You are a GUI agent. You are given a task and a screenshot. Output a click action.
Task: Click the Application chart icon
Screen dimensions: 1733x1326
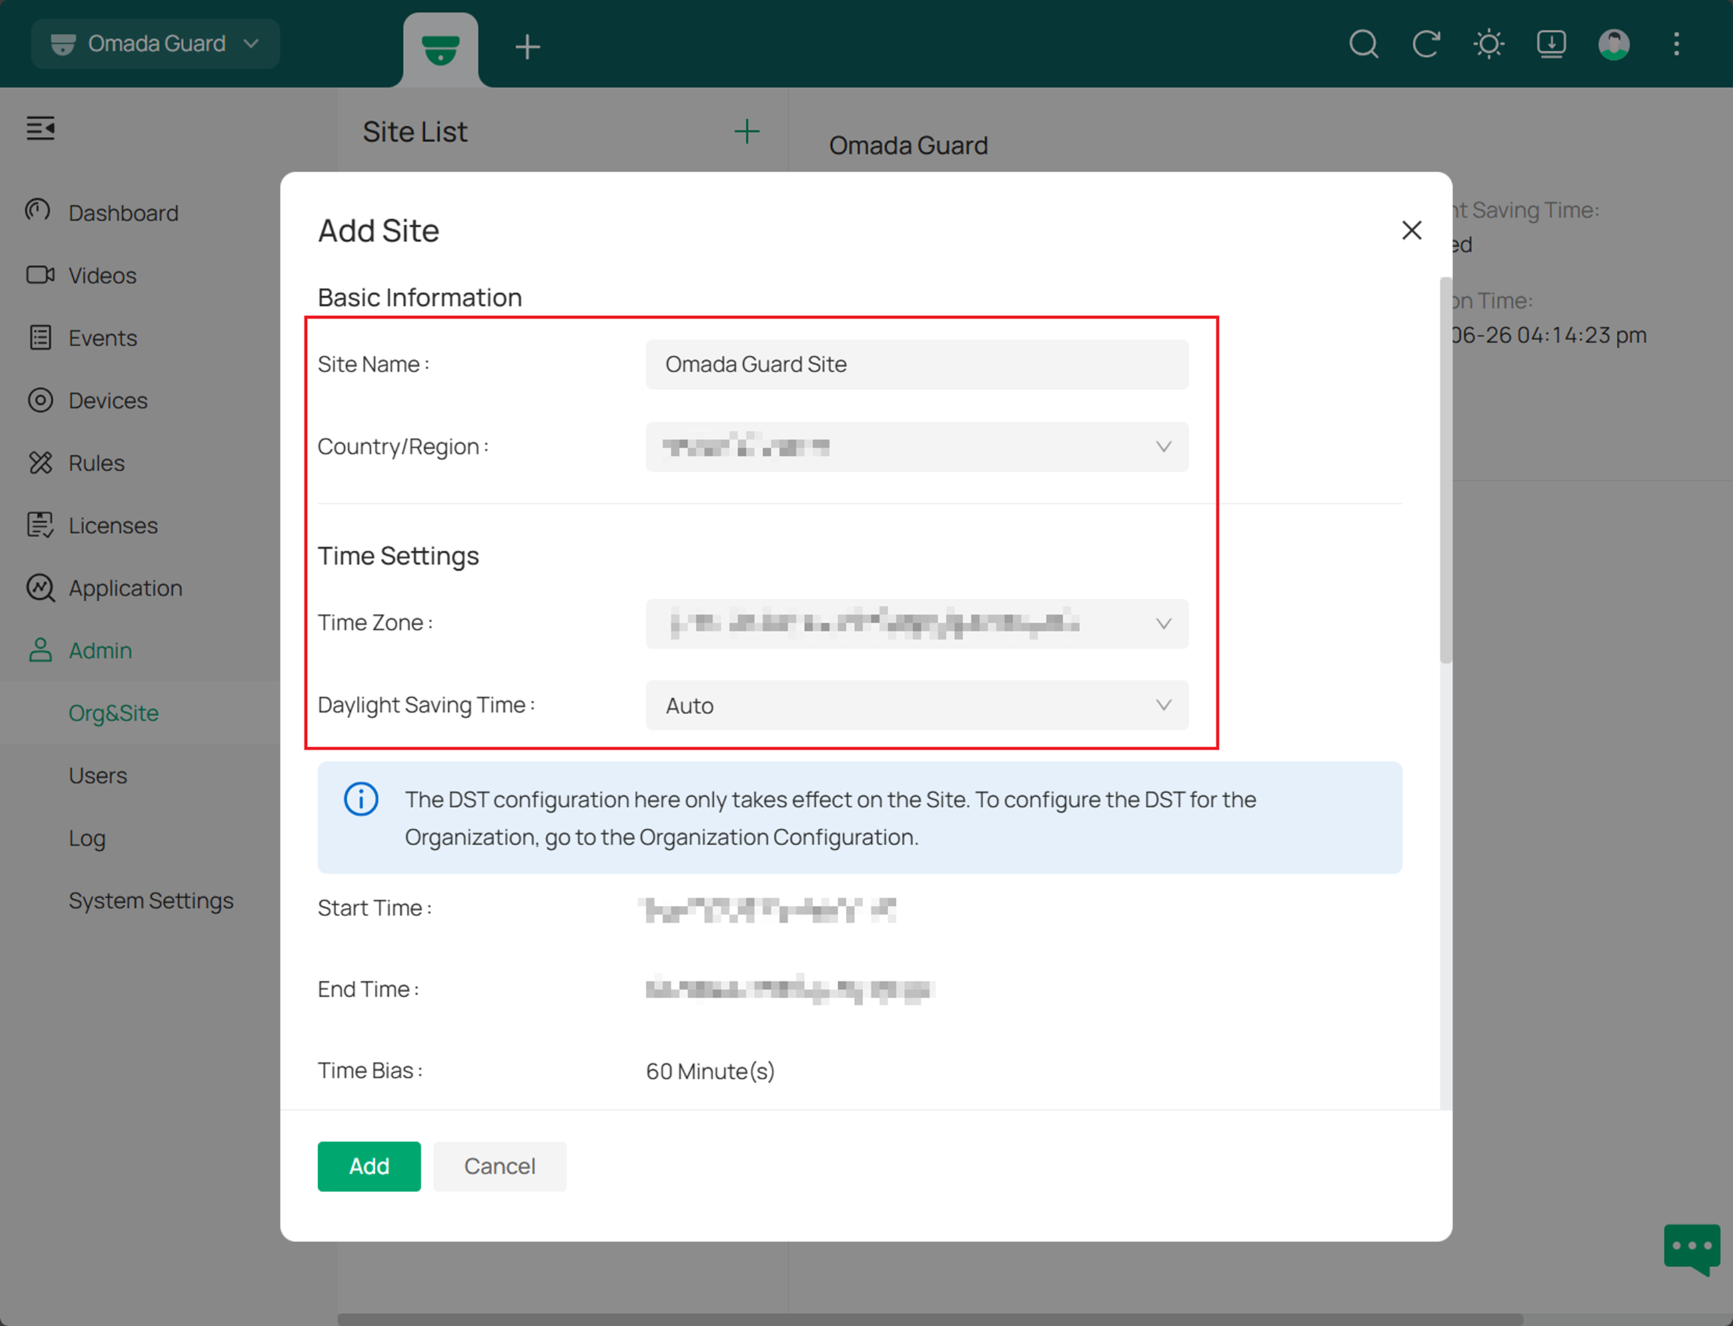click(x=40, y=588)
